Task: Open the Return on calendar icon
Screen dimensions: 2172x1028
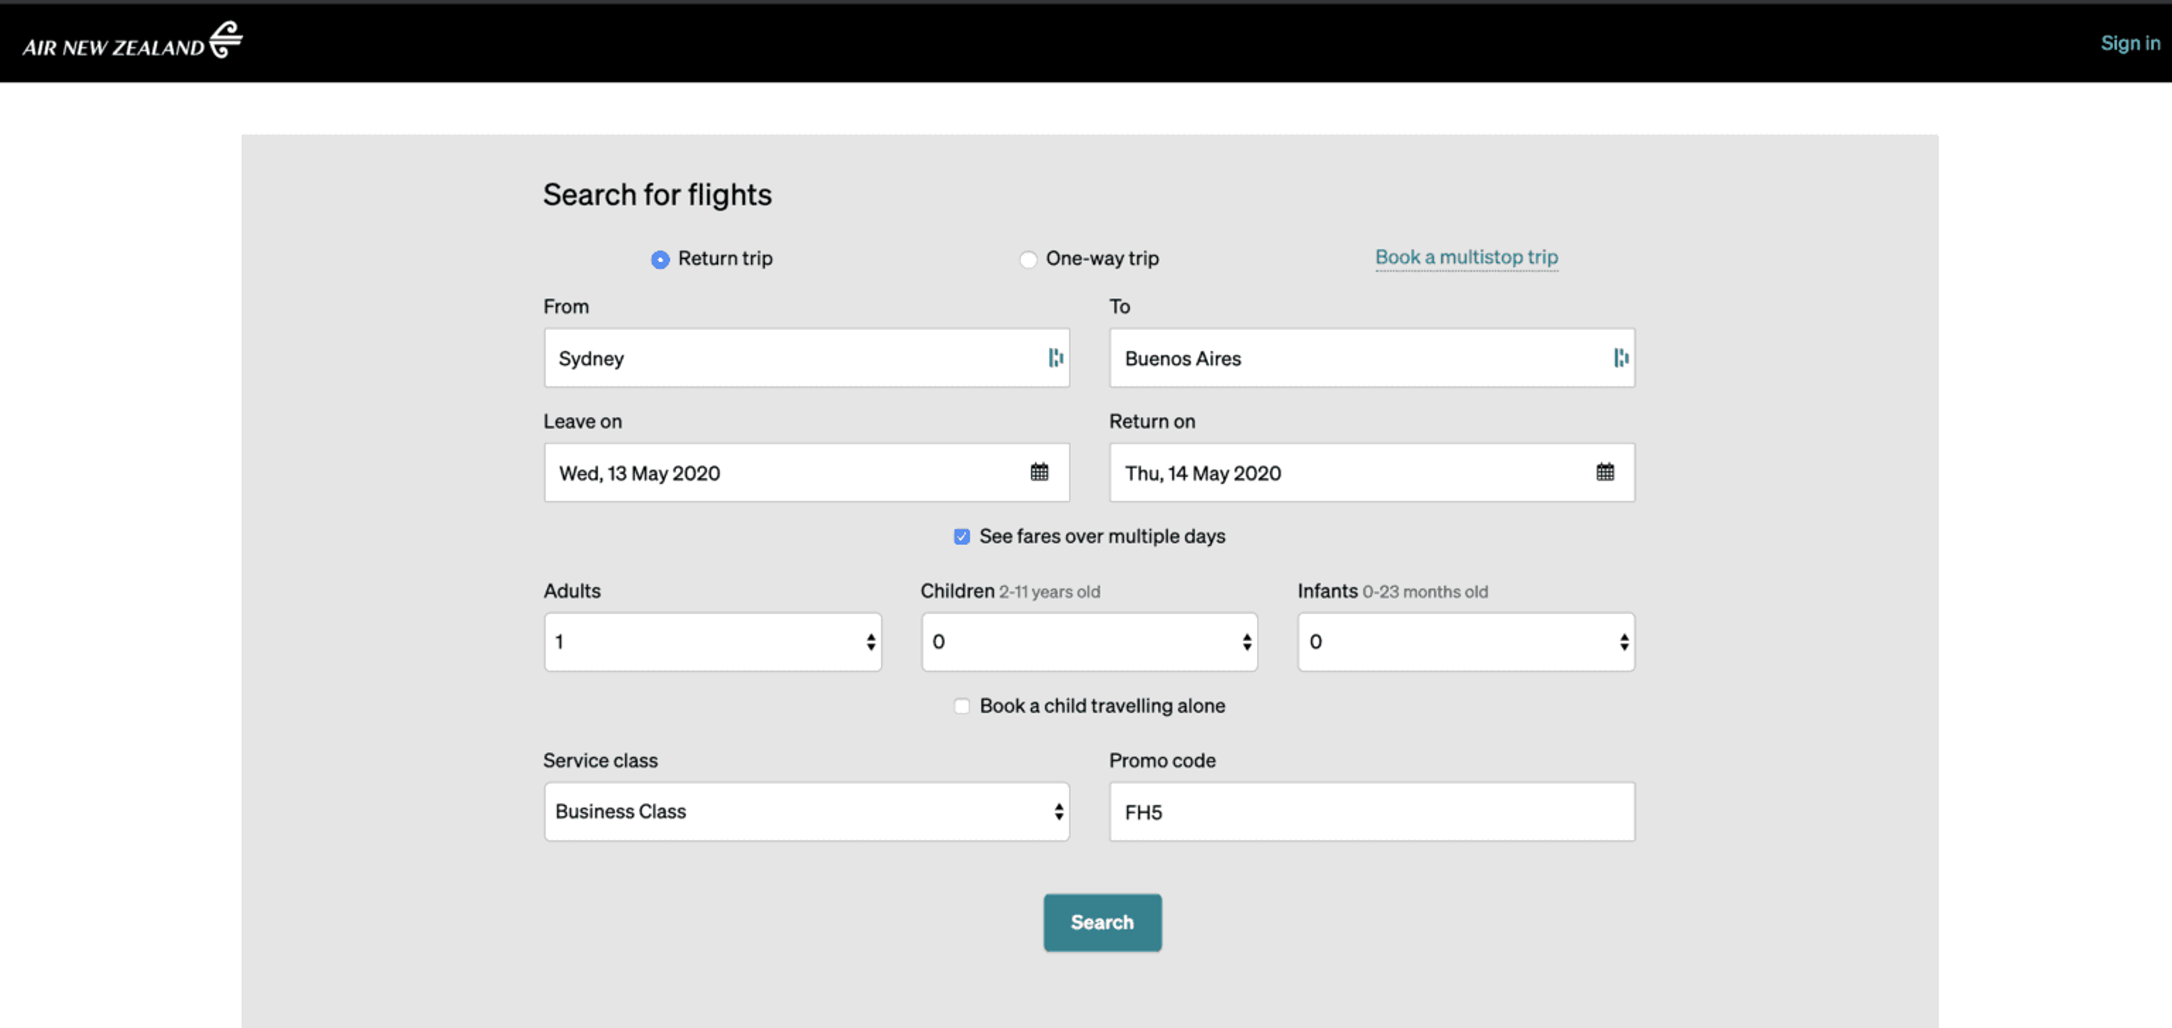Action: click(x=1605, y=472)
